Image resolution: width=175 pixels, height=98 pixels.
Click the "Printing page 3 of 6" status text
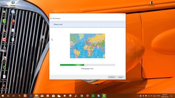87,69
